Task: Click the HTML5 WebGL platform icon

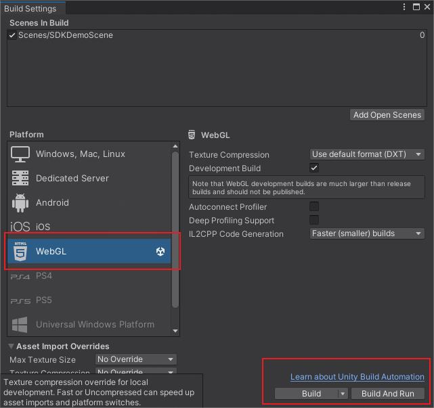Action: [20, 251]
